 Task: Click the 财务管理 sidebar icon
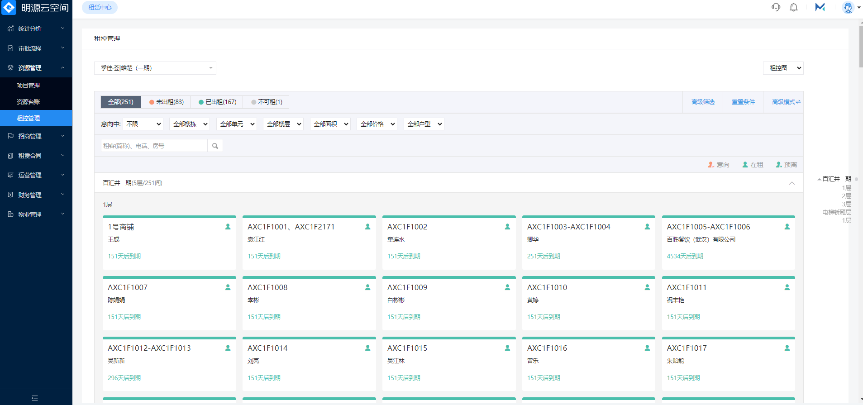pos(10,195)
